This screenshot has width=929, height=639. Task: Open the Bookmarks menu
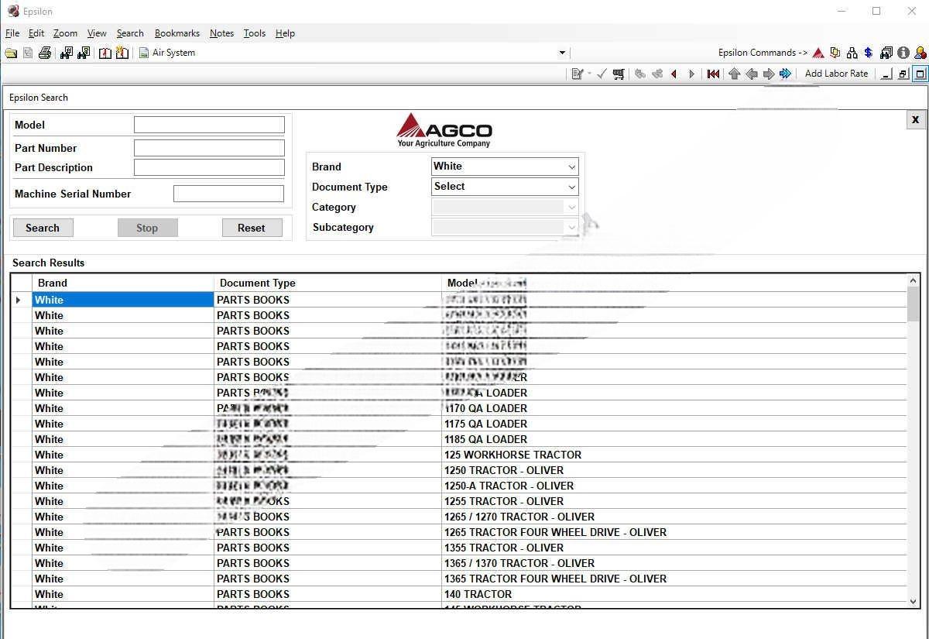coord(177,33)
